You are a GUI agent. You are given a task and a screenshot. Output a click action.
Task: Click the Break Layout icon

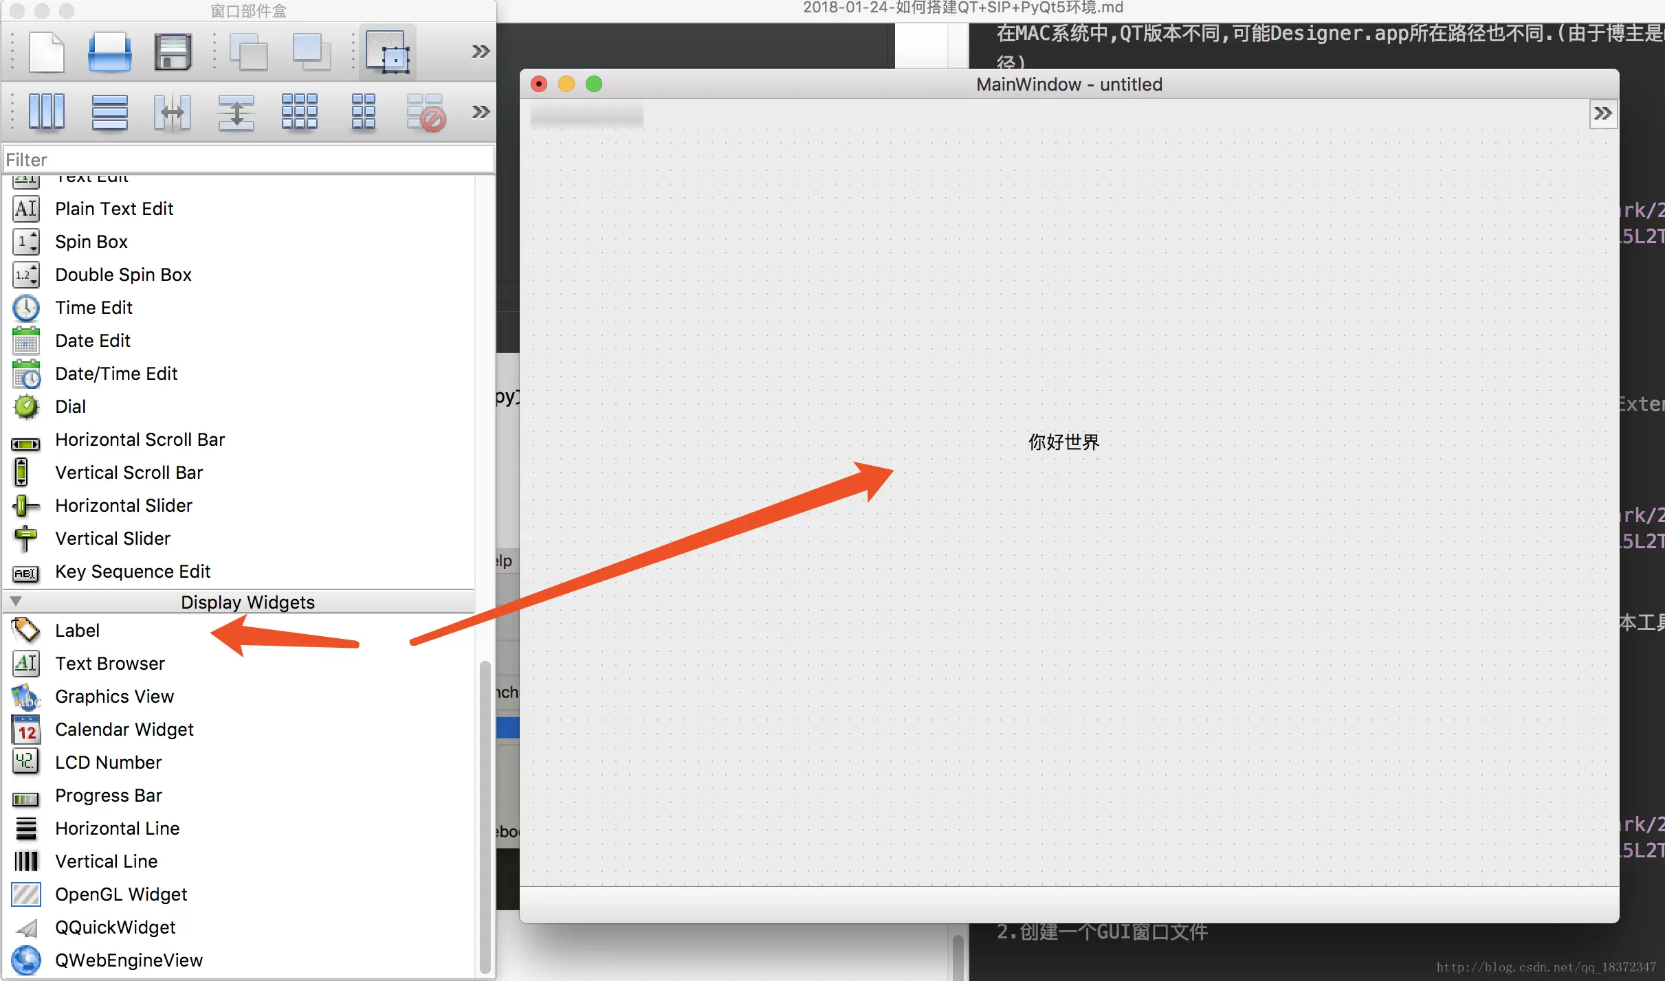pyautogui.click(x=426, y=112)
